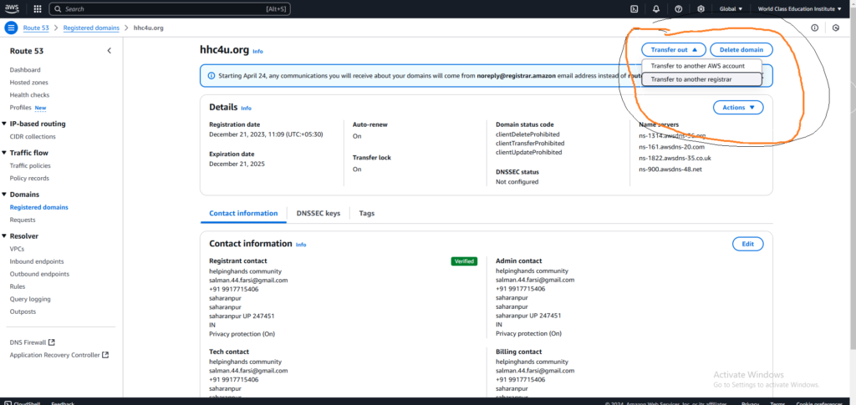Open the help question-mark icon
Viewport: 856px width, 405px height.
[x=679, y=8]
